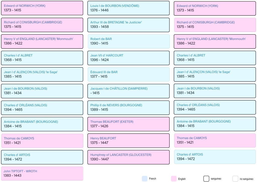The width and height of the screenshot is (257, 182).
Task: Select Phillip II de NEVERS (BOURGOGNE) card
Action: pyautogui.click(x=128, y=108)
